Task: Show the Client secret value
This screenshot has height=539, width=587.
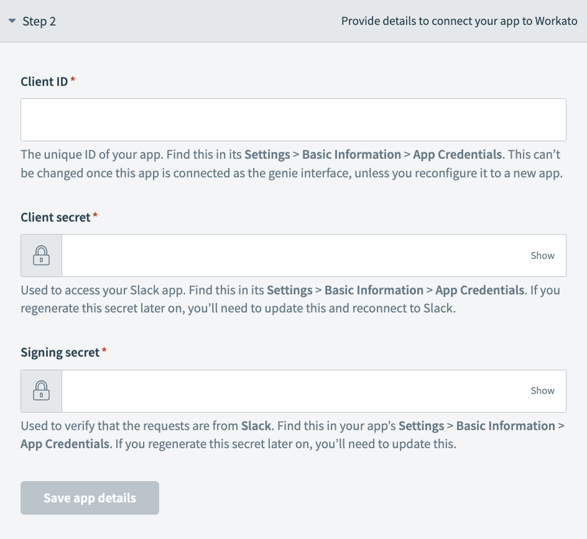Action: coord(542,255)
